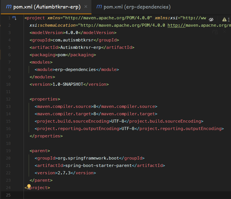The width and height of the screenshot is (231, 199).
Task: Click the opening <parent> tag
Action: tap(40, 151)
